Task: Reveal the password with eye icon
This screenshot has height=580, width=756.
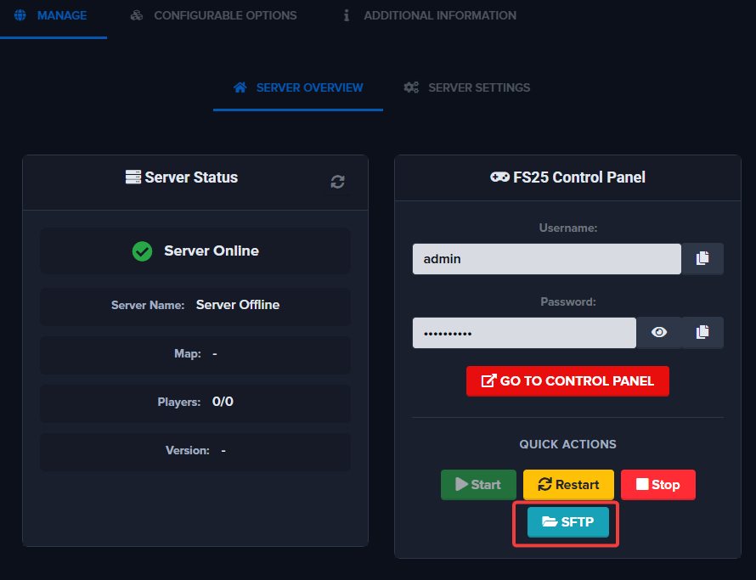Action: click(659, 333)
